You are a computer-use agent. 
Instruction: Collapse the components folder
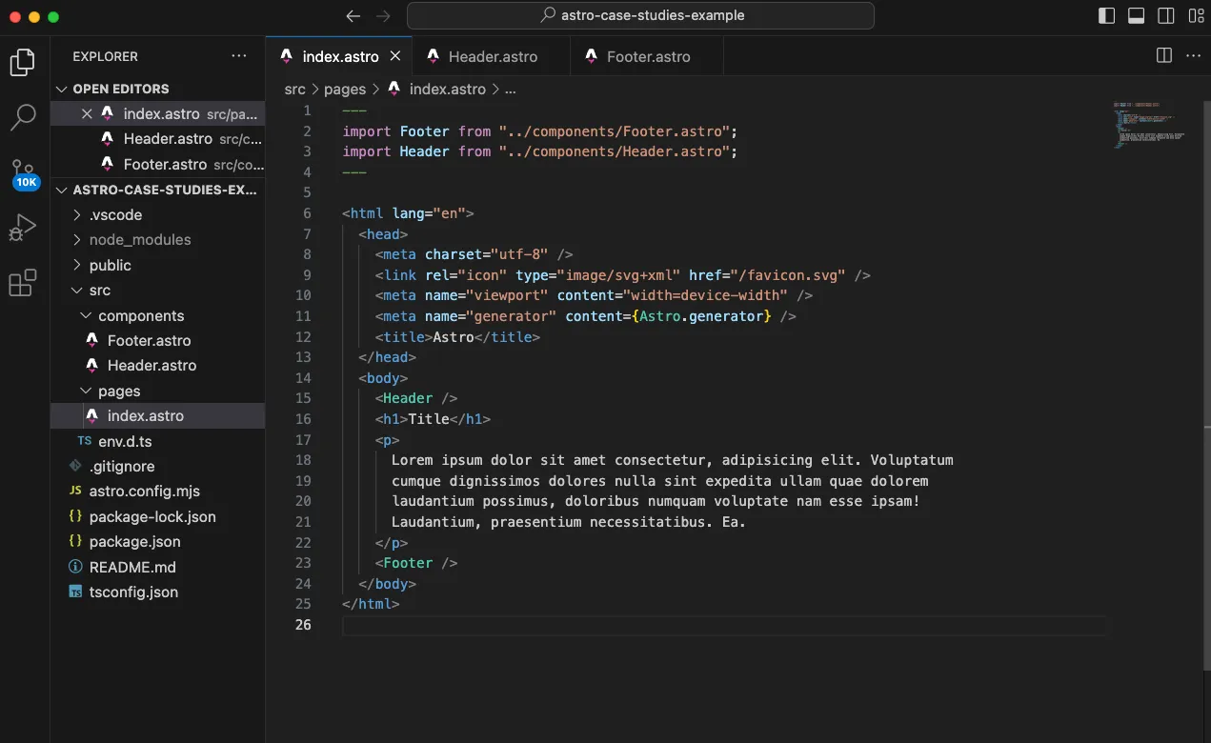157,315
